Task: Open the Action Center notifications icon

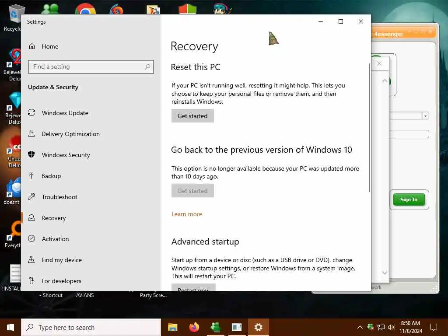Action: [434, 327]
